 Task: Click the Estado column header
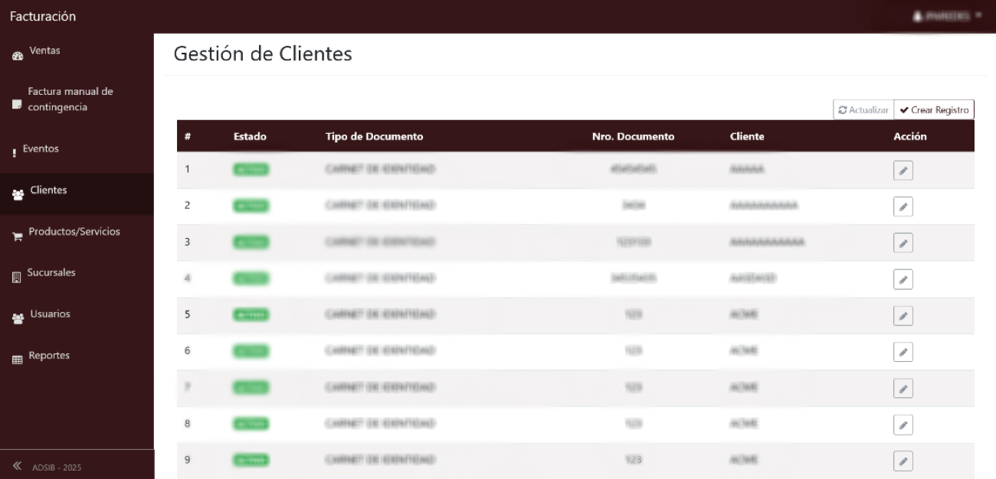click(250, 137)
